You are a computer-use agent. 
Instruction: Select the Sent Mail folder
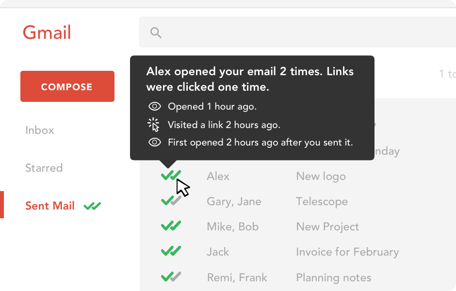click(50, 206)
